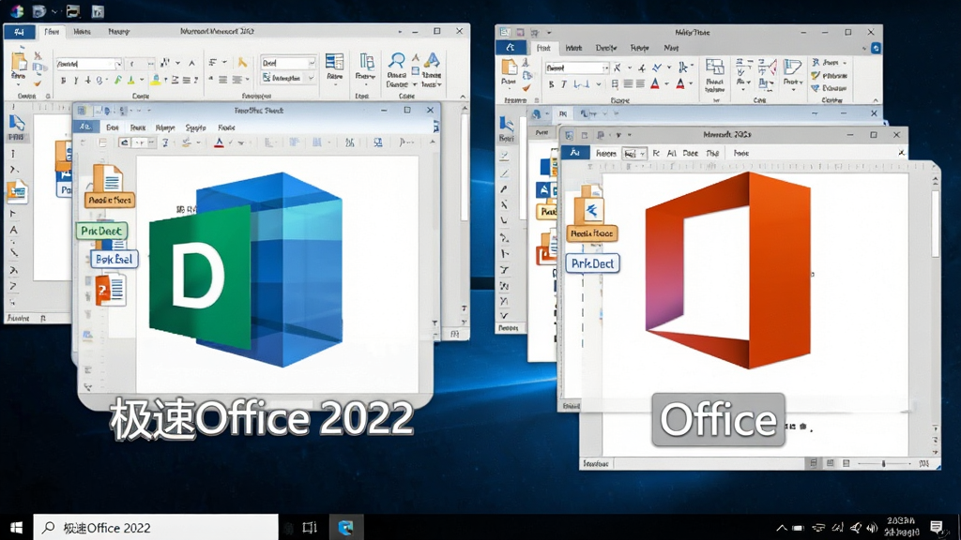
Task: Open the blue file tab in front-right window
Action: (574, 153)
